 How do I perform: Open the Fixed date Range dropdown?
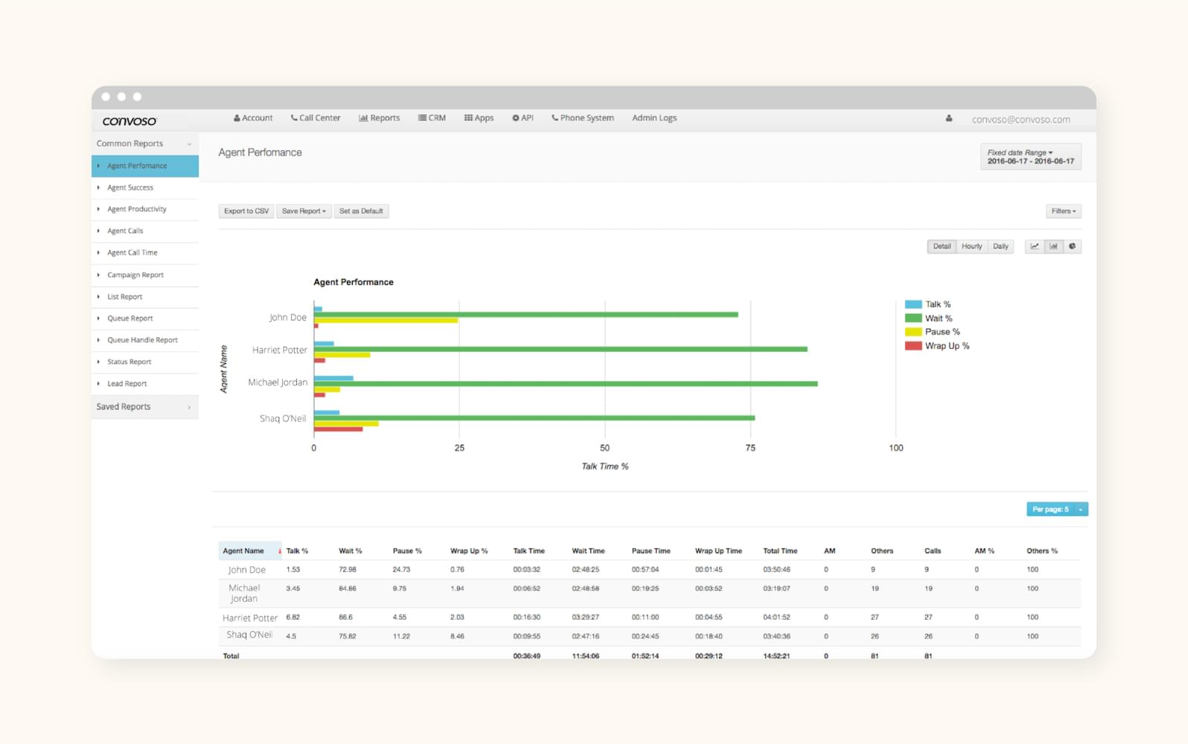click(x=1030, y=157)
